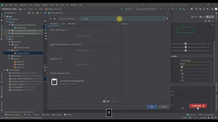Hide the project panel with minus icon
The image size is (218, 122).
41,13
